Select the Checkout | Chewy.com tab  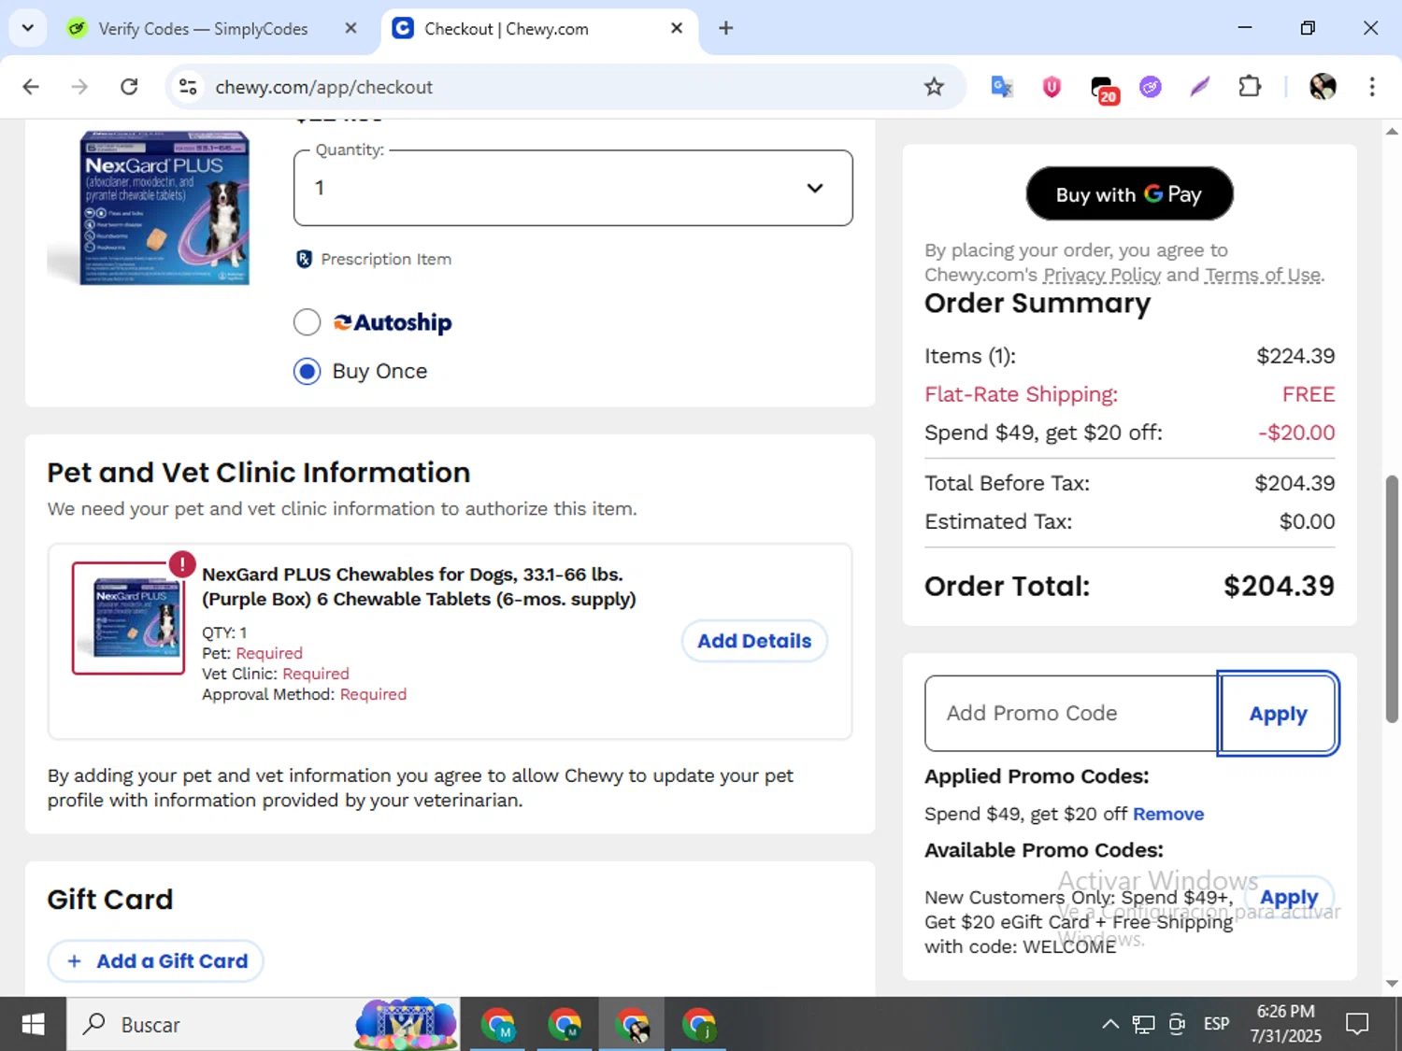(x=540, y=28)
